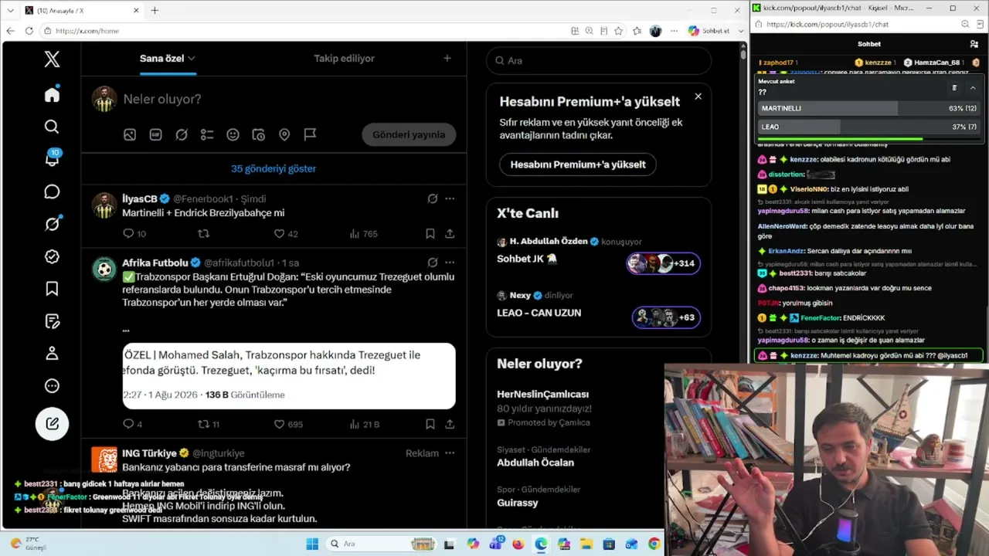Switch to the Takip ediliyor tab
The width and height of the screenshot is (989, 556).
click(344, 59)
